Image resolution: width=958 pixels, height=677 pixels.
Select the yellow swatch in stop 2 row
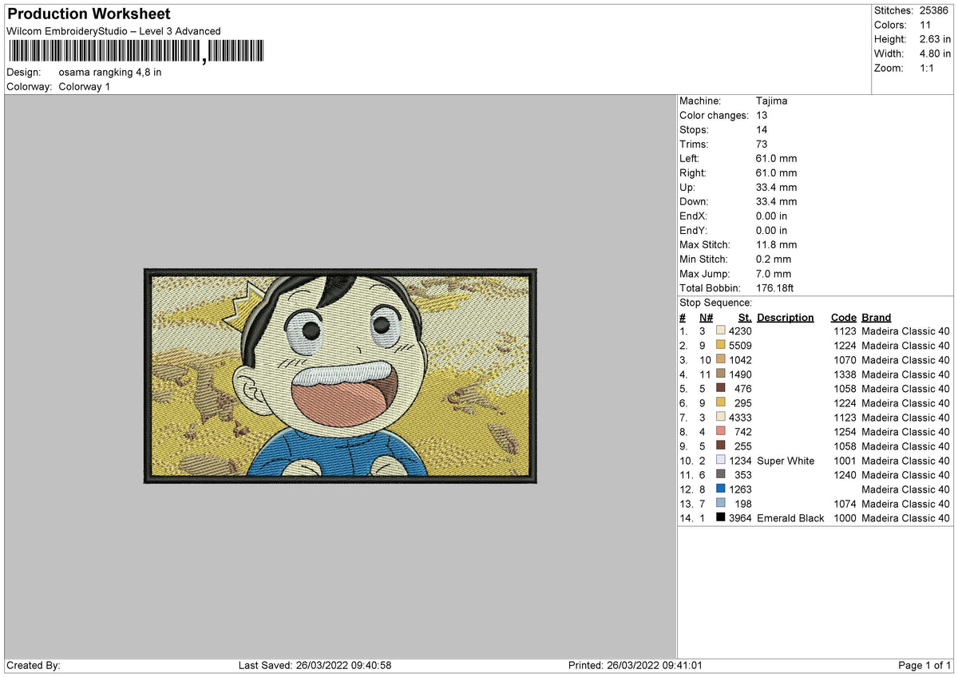(x=721, y=346)
